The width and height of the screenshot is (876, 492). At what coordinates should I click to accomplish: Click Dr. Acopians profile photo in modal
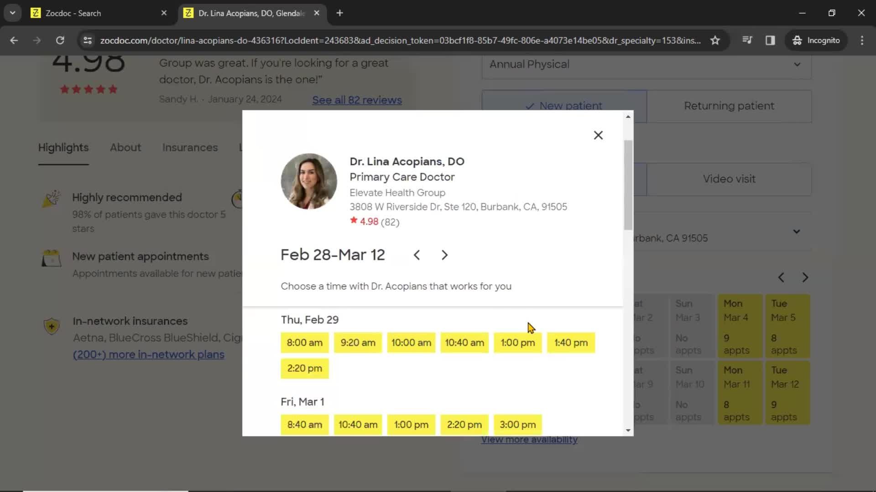tap(309, 181)
